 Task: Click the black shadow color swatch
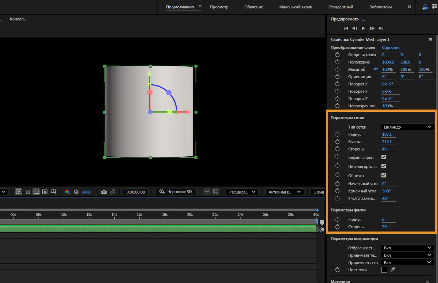coord(384,270)
